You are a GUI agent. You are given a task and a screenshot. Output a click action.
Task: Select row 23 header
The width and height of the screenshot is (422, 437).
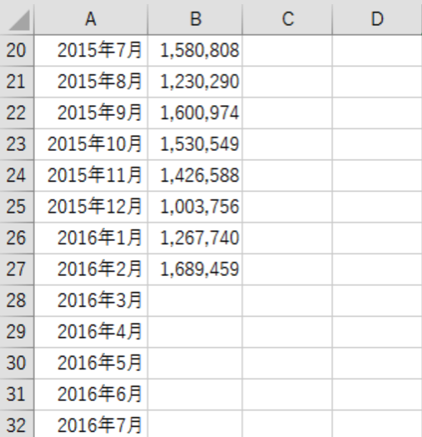17,144
